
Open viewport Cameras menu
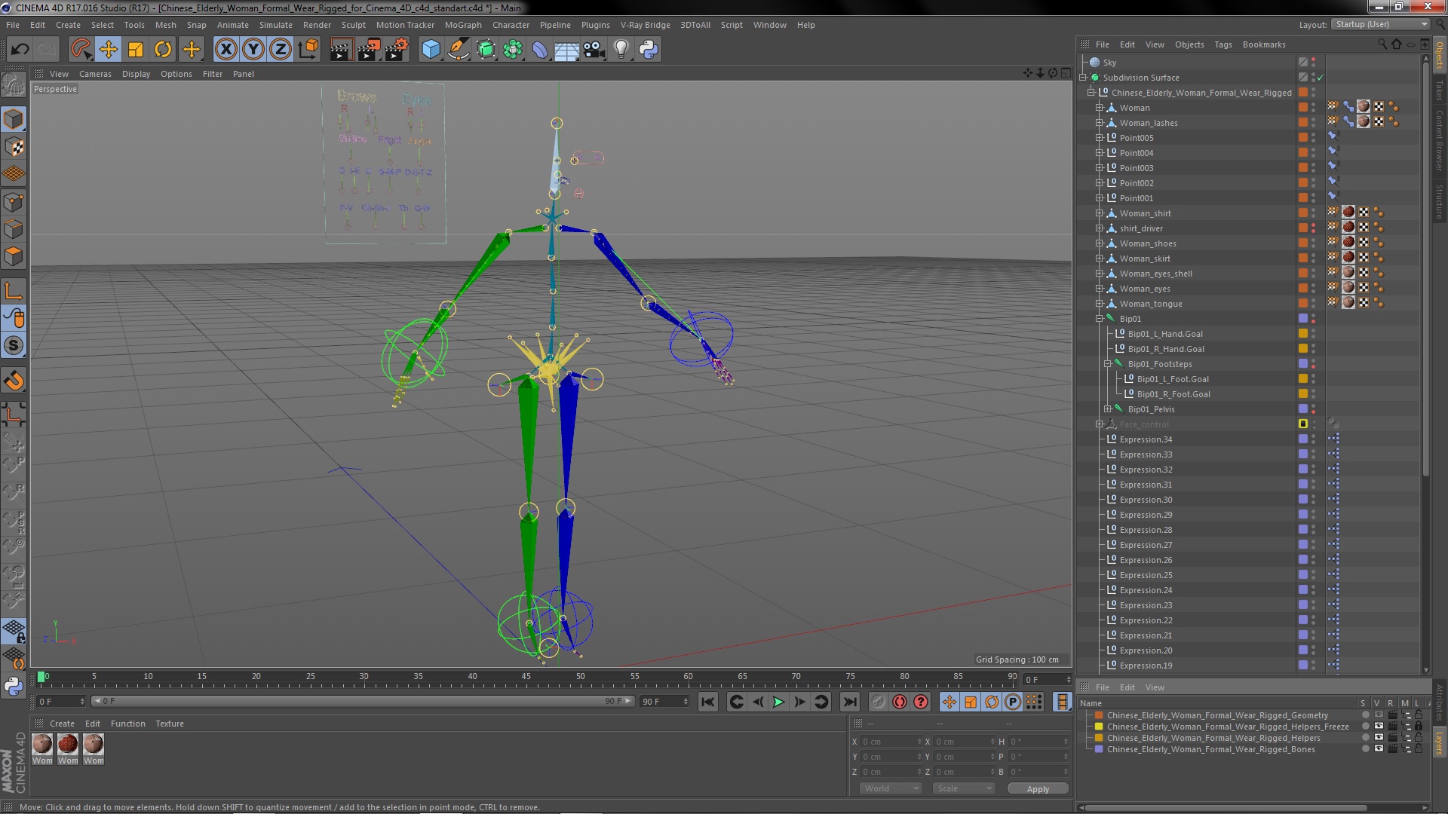(x=95, y=74)
